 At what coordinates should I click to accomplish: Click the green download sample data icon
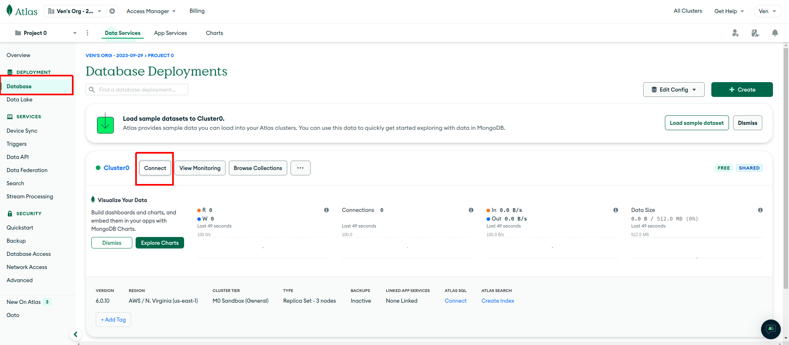(105, 123)
